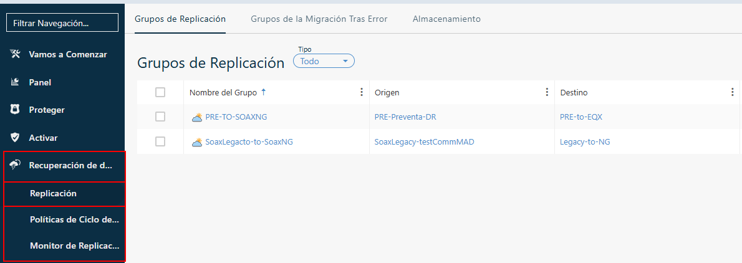Switch to the Almacenamiento tab

(x=446, y=19)
